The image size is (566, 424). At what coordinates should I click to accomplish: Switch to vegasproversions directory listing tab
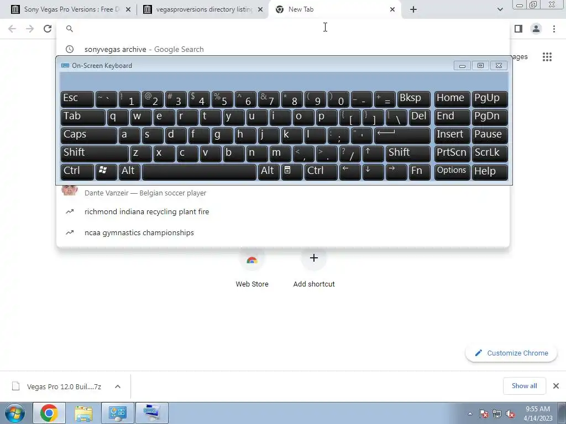click(204, 9)
